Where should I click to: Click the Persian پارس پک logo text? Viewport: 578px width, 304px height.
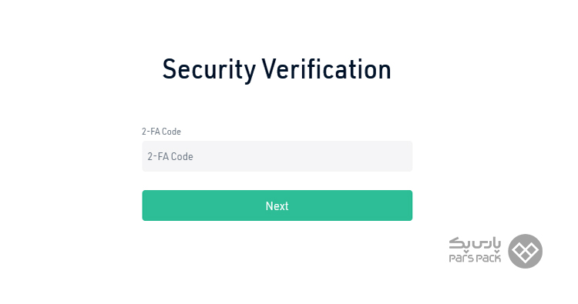(x=475, y=244)
